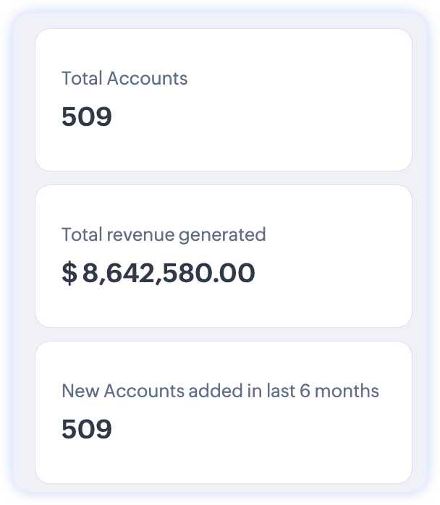Screen dimensions: 440x505
Task: Click the "Total revenue generated" label
Action: 164,235
